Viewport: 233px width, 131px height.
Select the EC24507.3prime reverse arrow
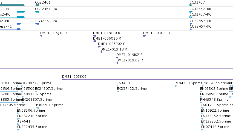[36, 91]
